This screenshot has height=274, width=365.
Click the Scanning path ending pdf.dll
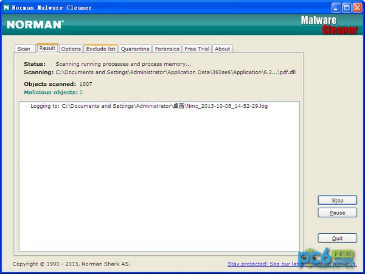pyautogui.click(x=176, y=72)
